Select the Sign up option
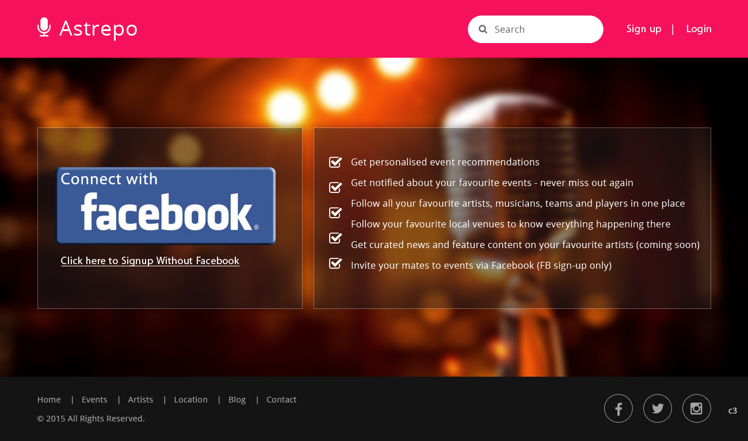 (644, 29)
